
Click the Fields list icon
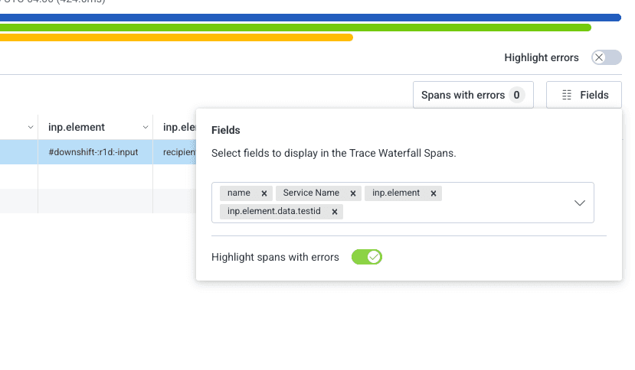coord(567,96)
